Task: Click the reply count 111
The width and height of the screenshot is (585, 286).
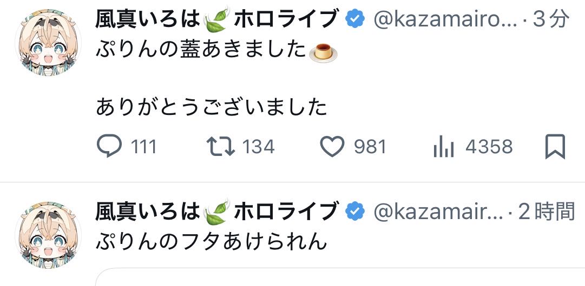Action: (143, 146)
